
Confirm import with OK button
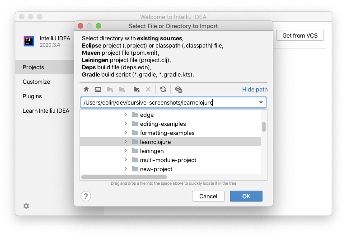[246, 196]
